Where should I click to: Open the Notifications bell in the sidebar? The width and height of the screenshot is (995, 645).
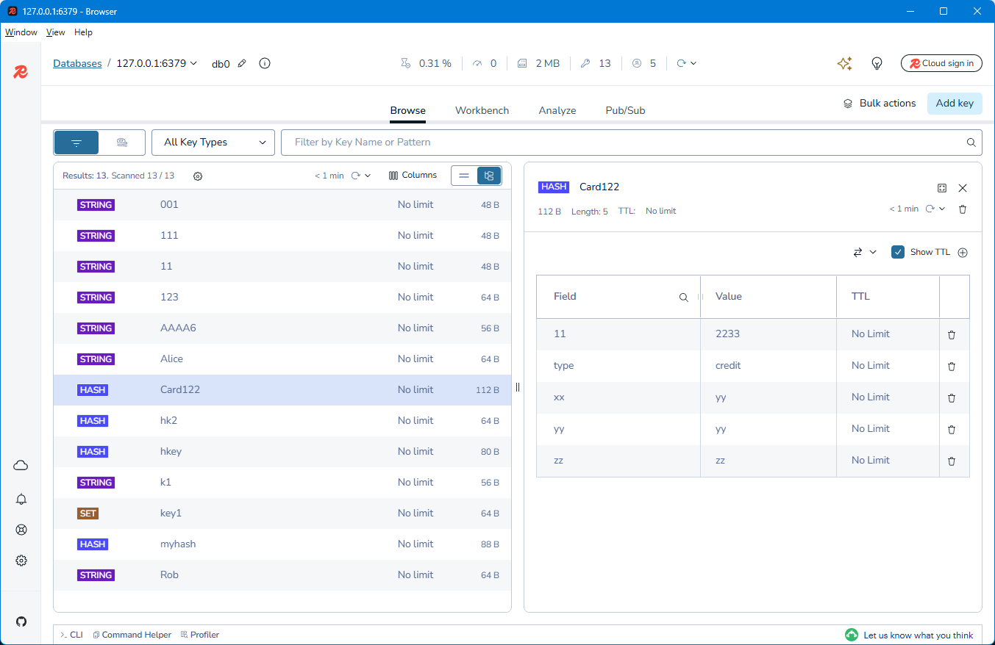(x=21, y=499)
